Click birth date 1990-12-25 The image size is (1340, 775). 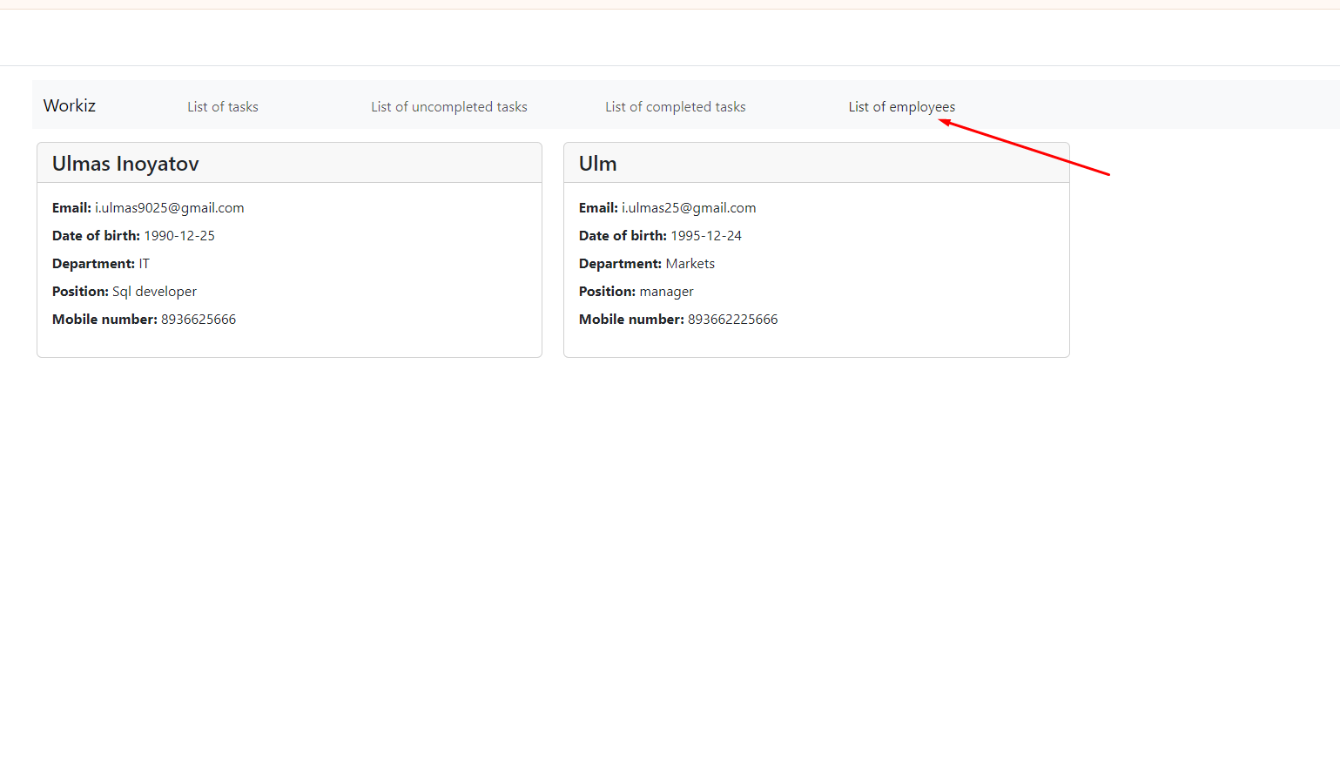(x=179, y=236)
